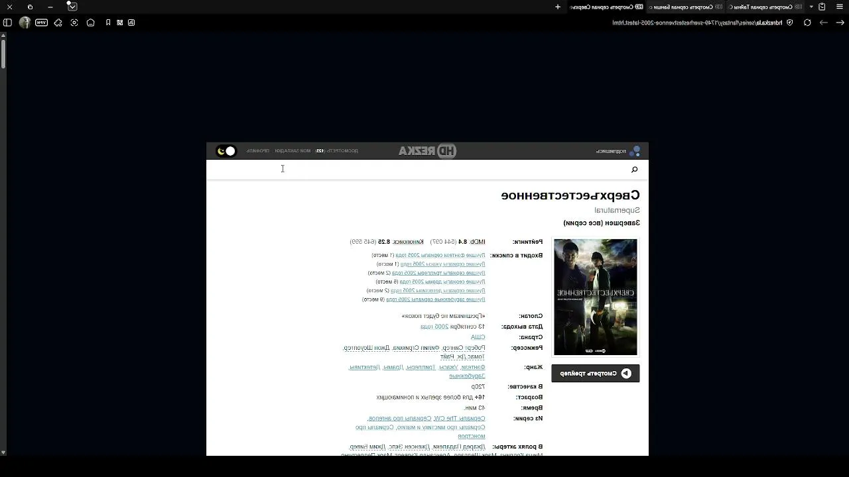Click the 'Supernatural' subtitle text
849x477 pixels.
point(617,210)
